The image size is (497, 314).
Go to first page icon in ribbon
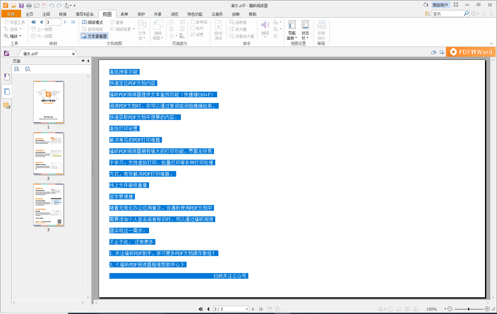33,22
